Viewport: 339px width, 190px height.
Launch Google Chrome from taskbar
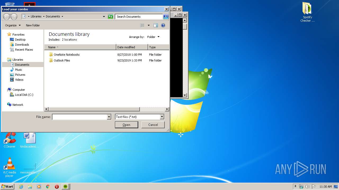48,187
